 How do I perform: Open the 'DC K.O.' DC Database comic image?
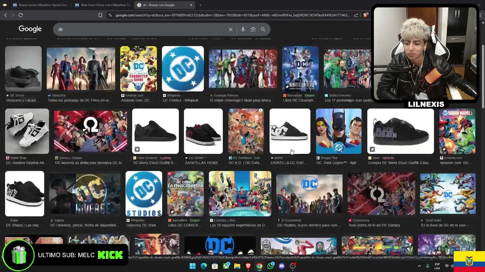(246, 131)
